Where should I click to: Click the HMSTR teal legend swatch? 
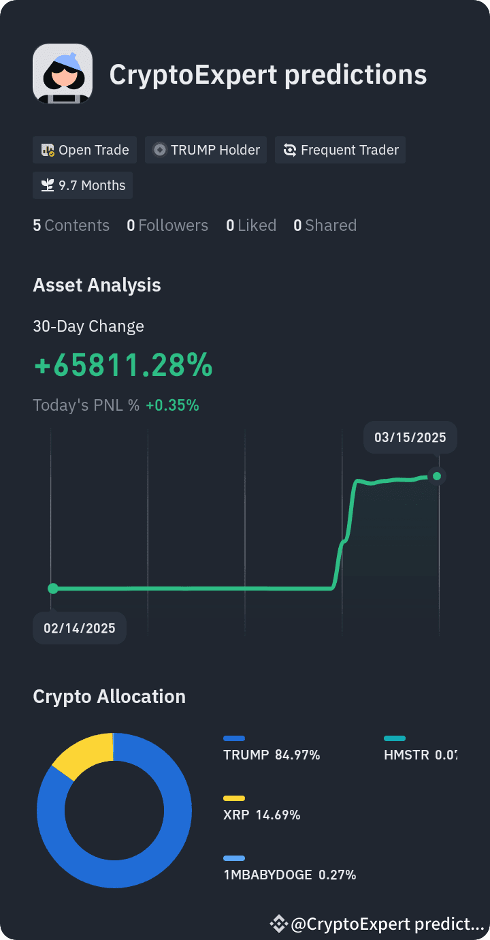pos(395,738)
